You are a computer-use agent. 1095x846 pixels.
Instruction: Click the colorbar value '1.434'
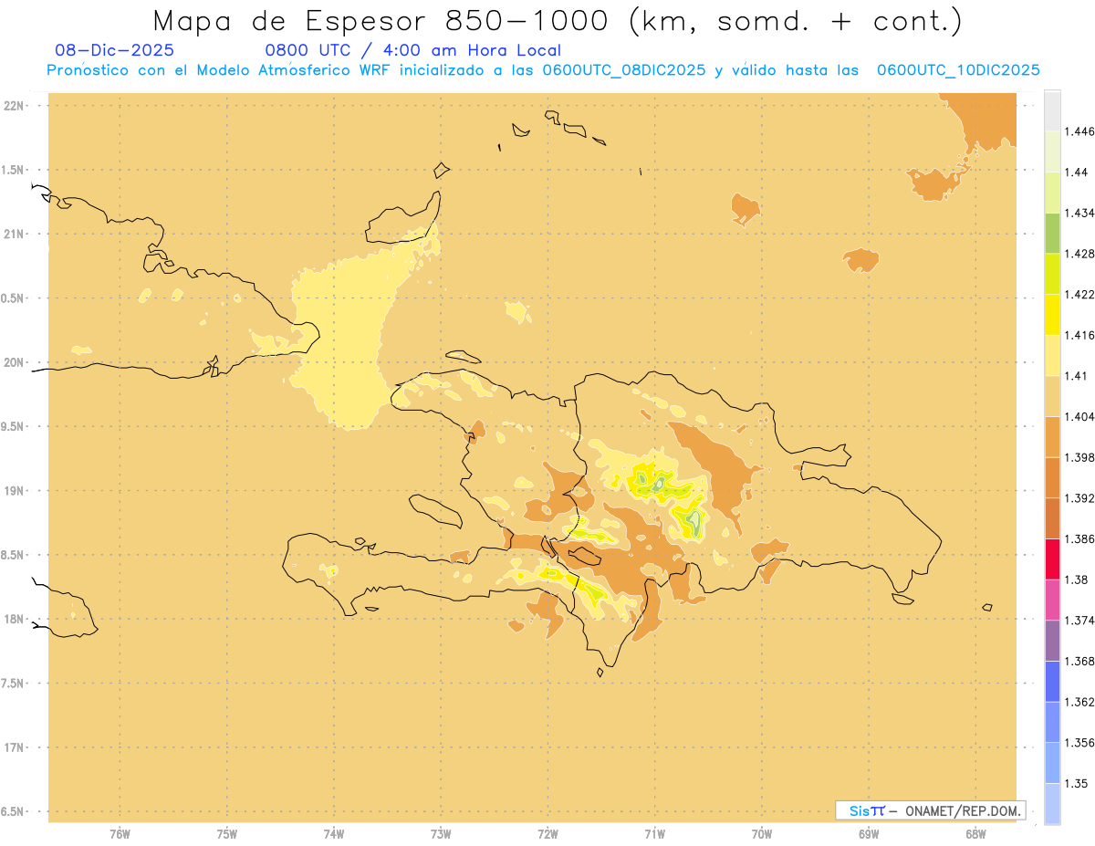click(1079, 213)
